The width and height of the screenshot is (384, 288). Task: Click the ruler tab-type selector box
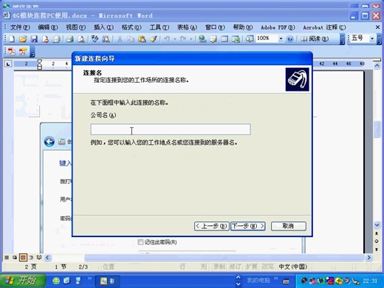[8, 64]
